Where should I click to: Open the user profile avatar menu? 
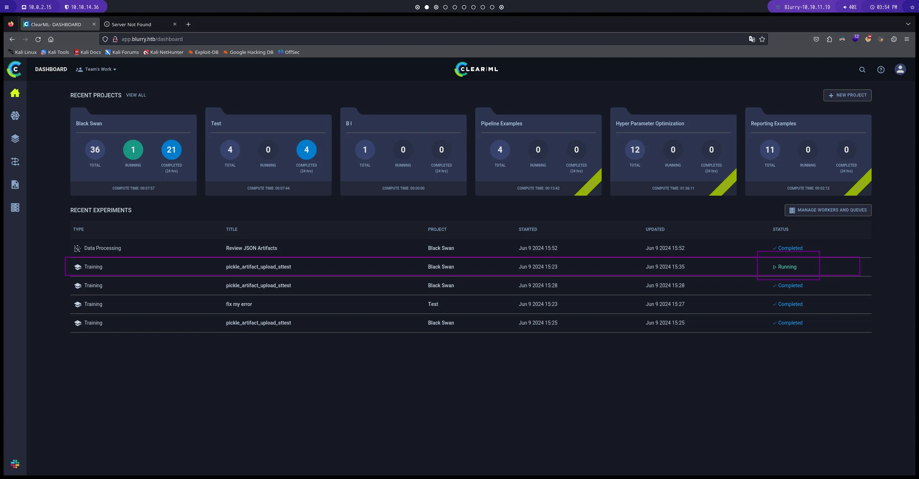pyautogui.click(x=900, y=69)
